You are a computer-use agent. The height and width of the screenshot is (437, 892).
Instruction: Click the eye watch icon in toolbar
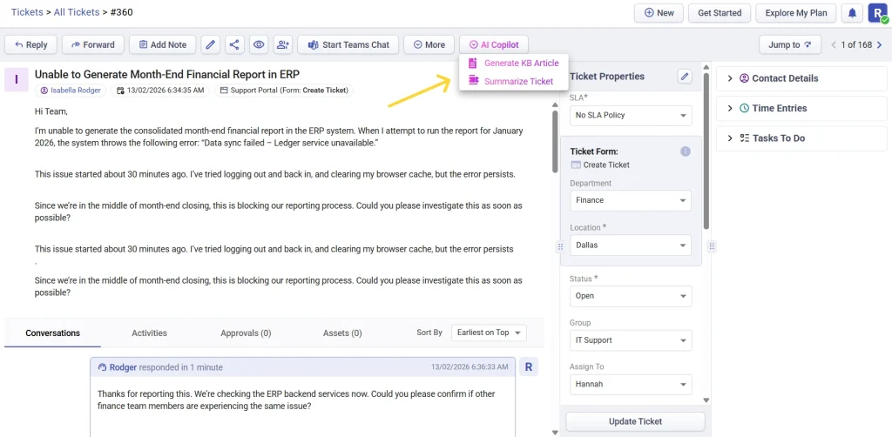[259, 45]
